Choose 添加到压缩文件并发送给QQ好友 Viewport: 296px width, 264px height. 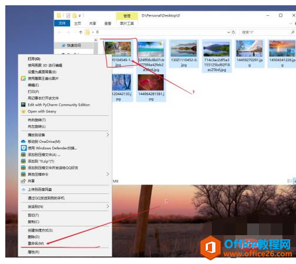53,168
